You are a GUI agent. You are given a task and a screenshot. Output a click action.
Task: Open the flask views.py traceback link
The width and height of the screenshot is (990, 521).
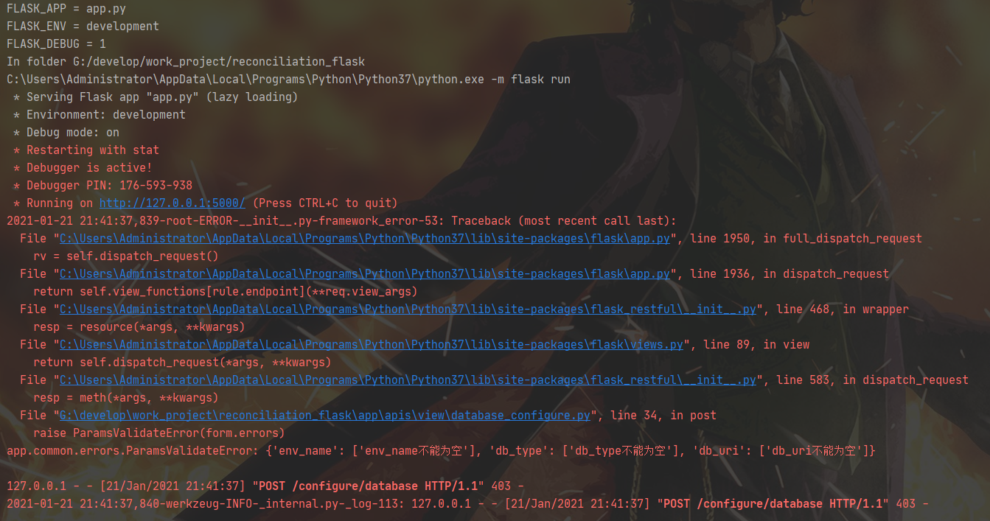tap(372, 345)
